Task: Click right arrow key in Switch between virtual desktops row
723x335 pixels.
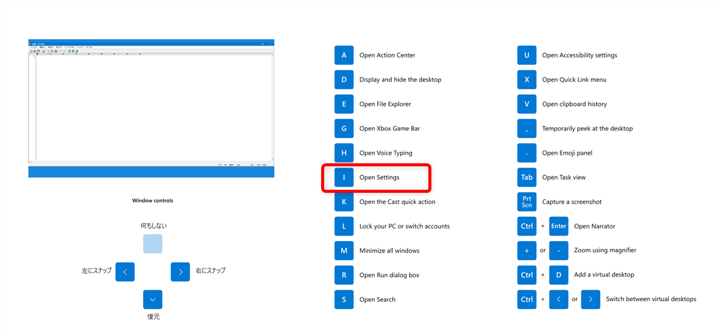Action: (590, 299)
